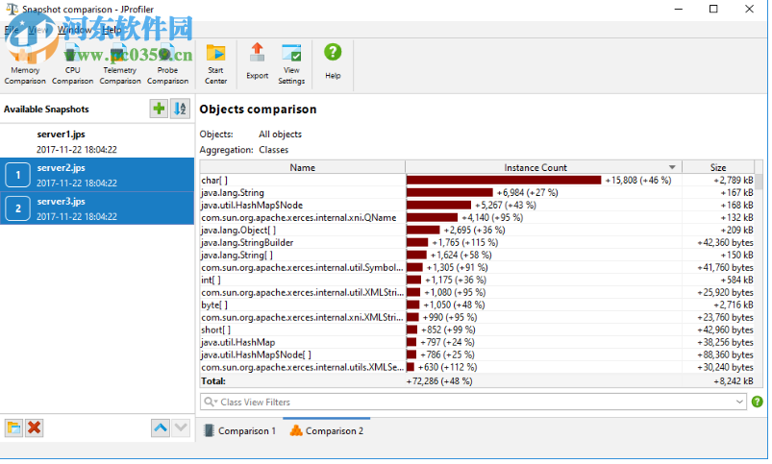Open the CPU Comparison tool
The height and width of the screenshot is (464, 772).
72,65
